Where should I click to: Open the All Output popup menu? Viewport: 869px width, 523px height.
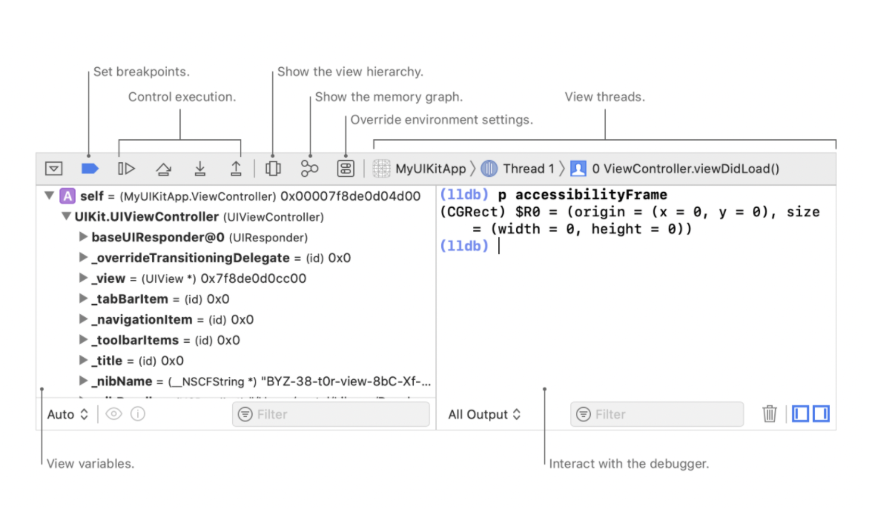tap(484, 414)
